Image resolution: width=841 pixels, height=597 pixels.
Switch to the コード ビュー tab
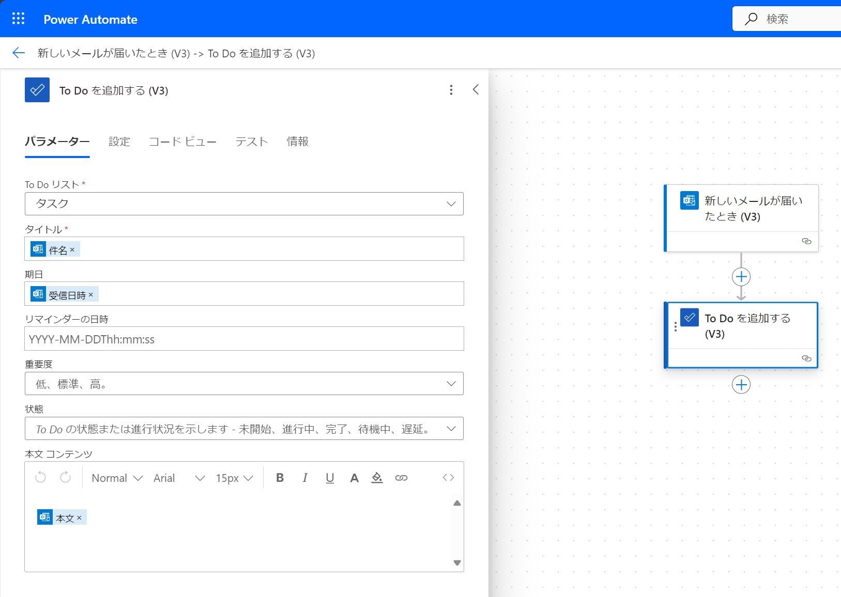click(182, 142)
